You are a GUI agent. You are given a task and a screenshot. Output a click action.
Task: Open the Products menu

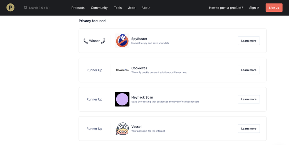(78, 8)
